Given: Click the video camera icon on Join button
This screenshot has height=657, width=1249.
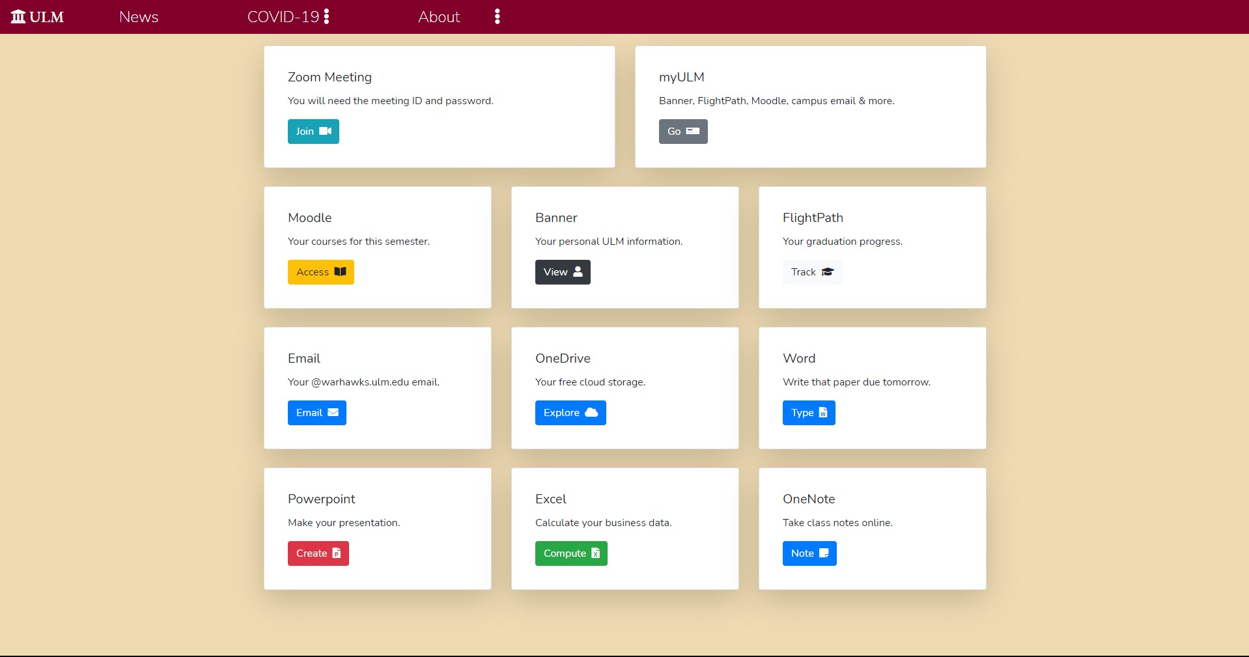Looking at the screenshot, I should click(324, 132).
